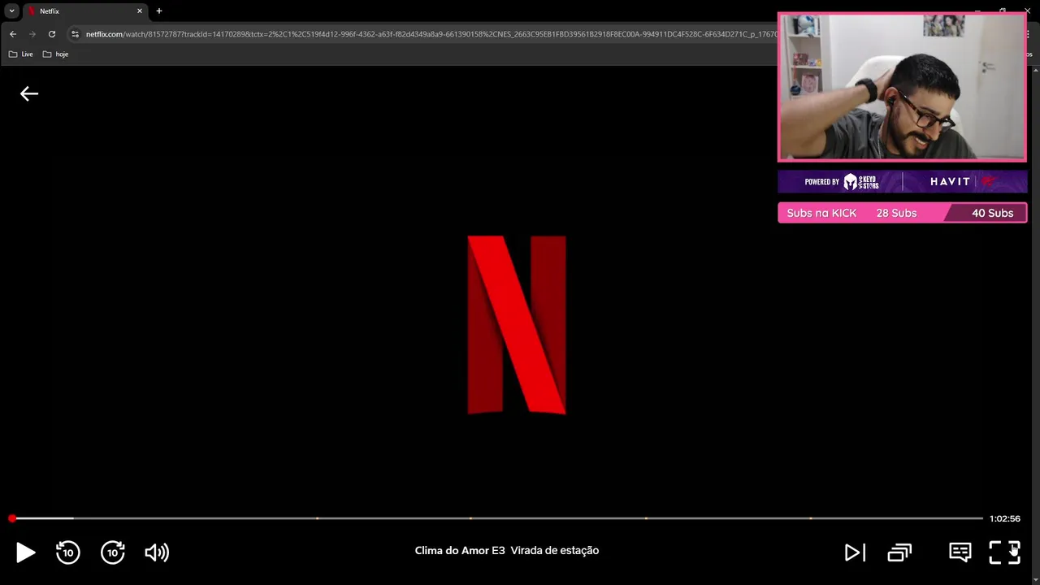The height and width of the screenshot is (585, 1040).
Task: Skip to the next episode
Action: [x=855, y=552]
